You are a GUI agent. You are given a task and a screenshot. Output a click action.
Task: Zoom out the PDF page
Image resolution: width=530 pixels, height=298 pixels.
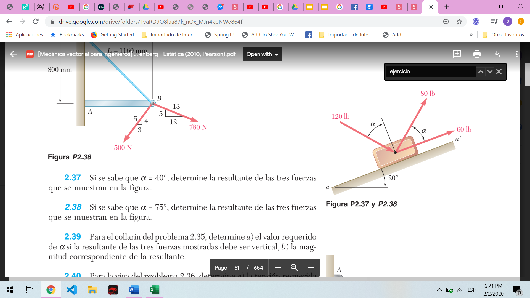pyautogui.click(x=278, y=268)
